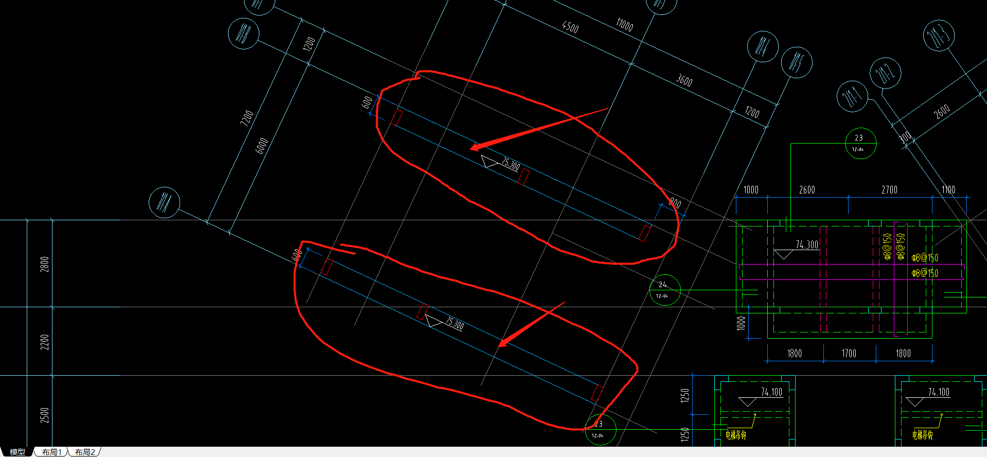This screenshot has height=457, width=987.
Task: Click the grid bubble labeled 2/1-2
Action: tap(885, 73)
